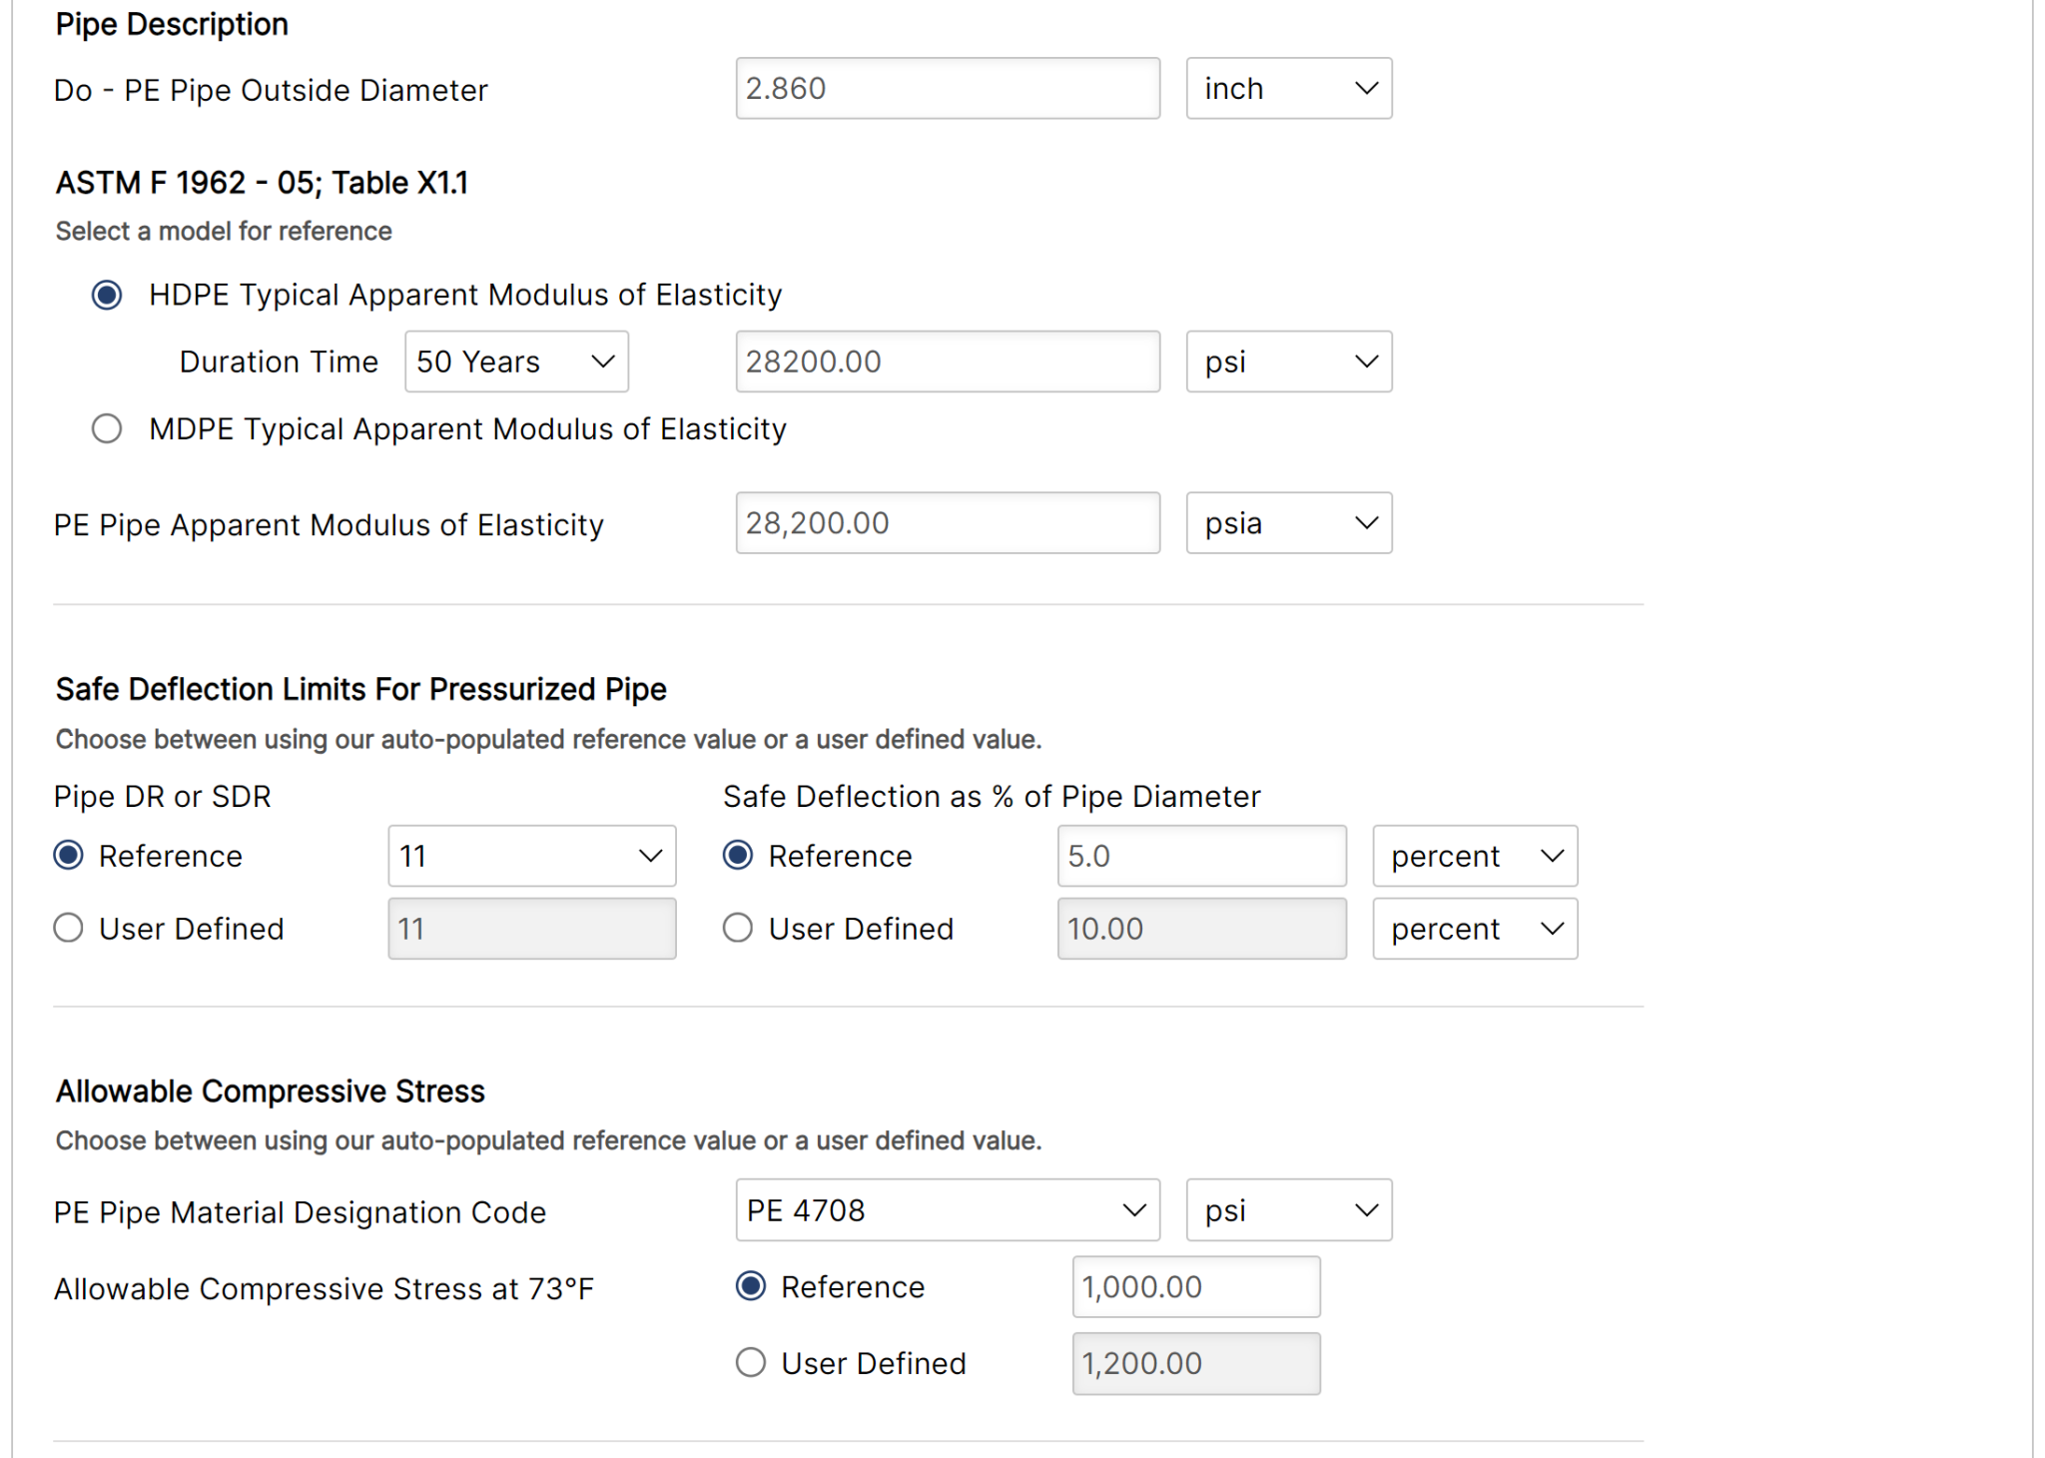2045x1458 pixels.
Task: Open psi unit dropdown next to PE 4708
Action: click(x=1288, y=1210)
